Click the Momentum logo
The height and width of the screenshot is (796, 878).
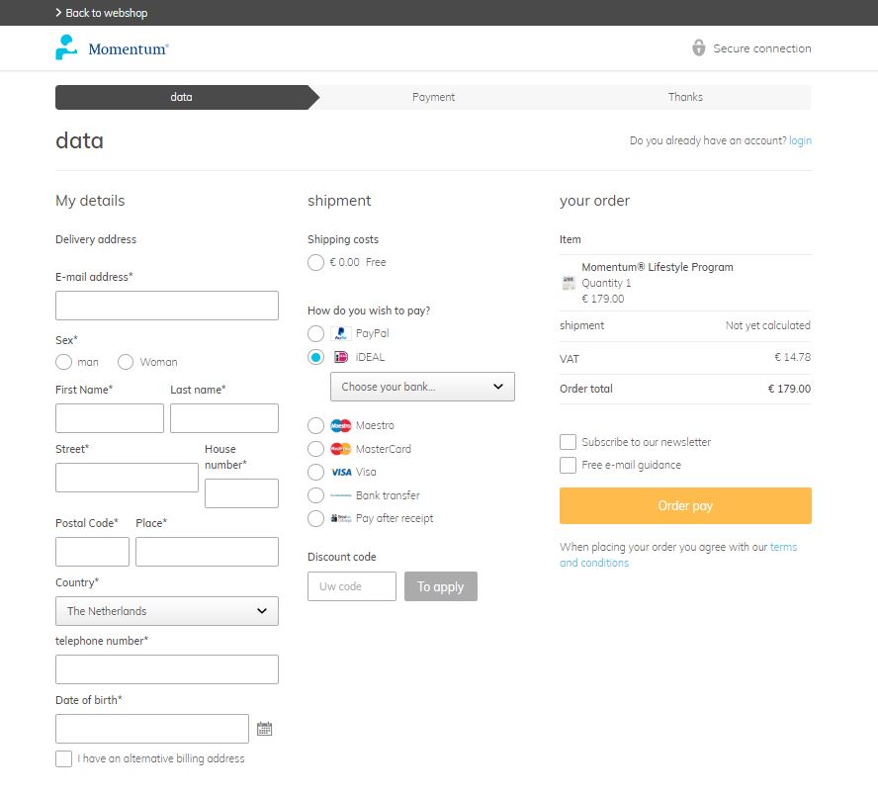coord(112,47)
